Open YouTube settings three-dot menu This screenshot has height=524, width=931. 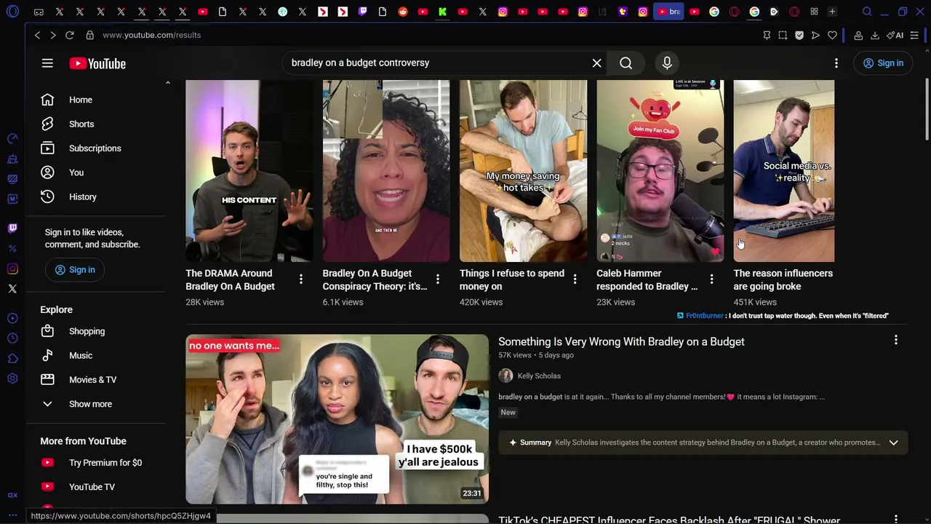836,63
